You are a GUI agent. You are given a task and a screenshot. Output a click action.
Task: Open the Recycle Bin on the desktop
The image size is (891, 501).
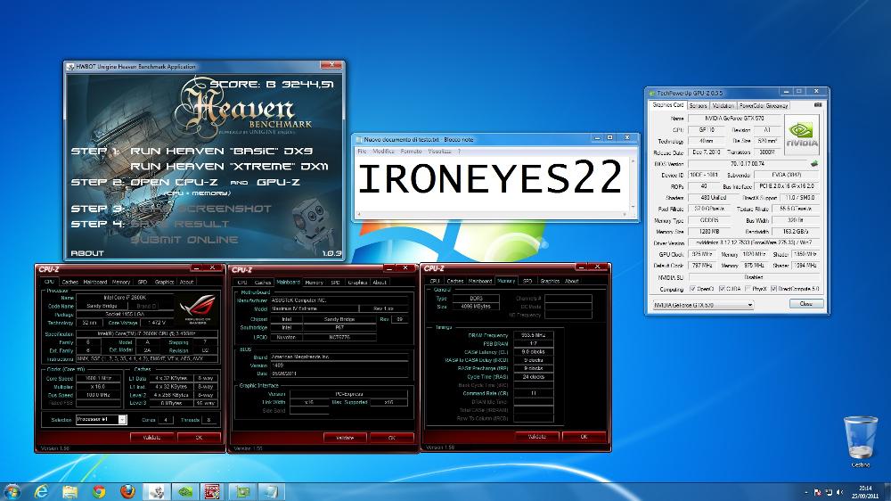[860, 440]
